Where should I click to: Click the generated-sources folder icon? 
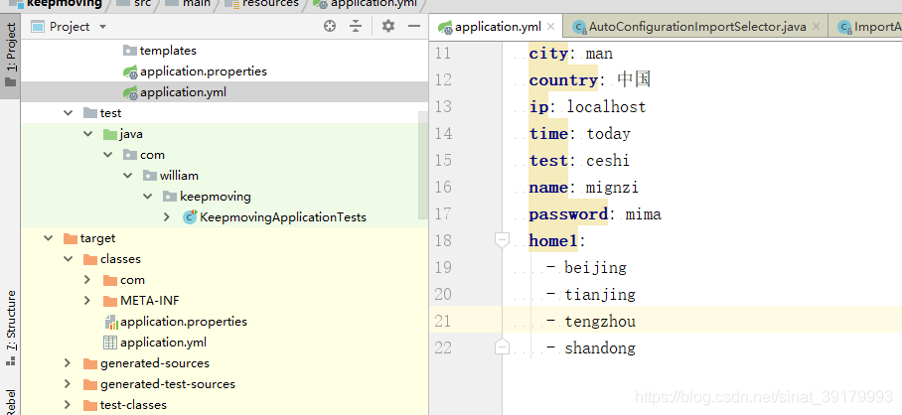coord(90,363)
